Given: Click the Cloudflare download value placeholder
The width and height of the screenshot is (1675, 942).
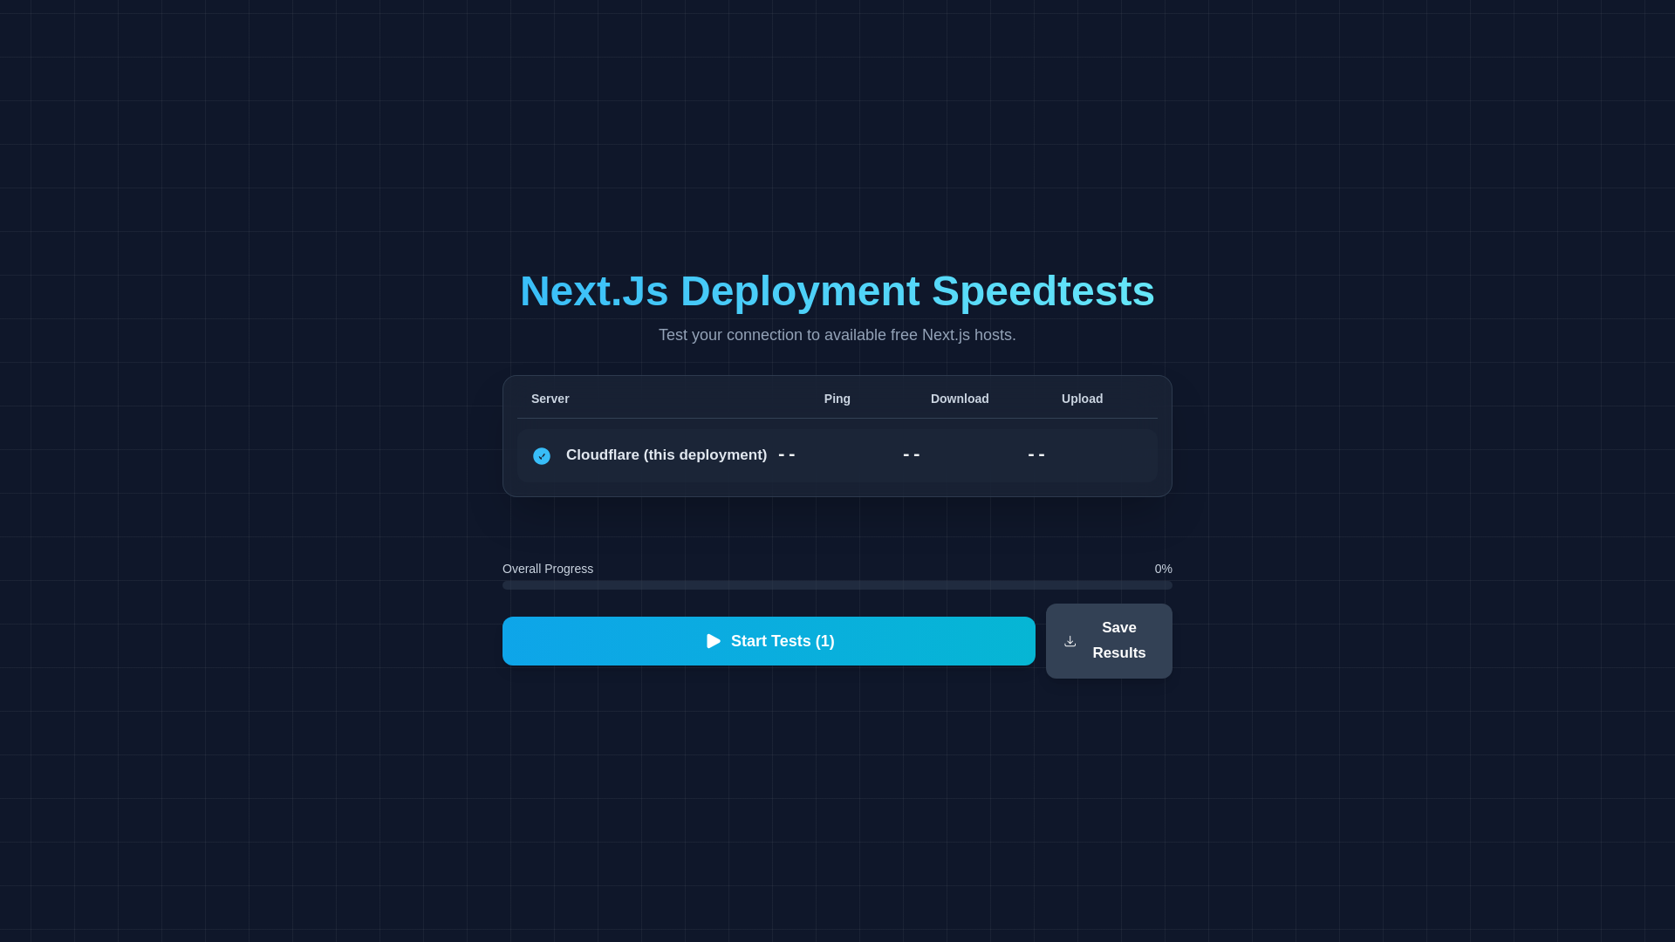Looking at the screenshot, I should pyautogui.click(x=912, y=454).
